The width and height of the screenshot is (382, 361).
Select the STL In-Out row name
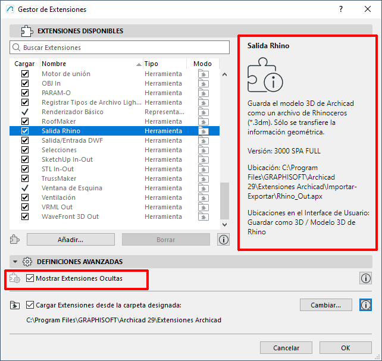pyautogui.click(x=58, y=169)
